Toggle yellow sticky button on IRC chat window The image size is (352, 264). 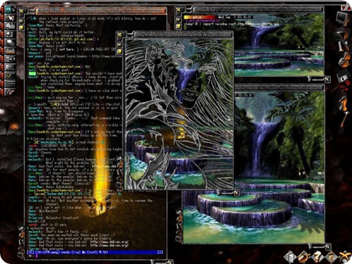point(21,27)
